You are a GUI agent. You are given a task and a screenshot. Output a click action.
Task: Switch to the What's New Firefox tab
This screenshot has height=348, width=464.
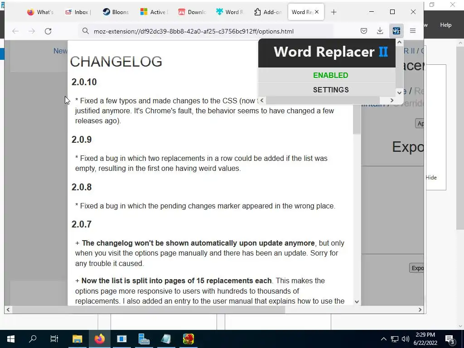pyautogui.click(x=40, y=12)
